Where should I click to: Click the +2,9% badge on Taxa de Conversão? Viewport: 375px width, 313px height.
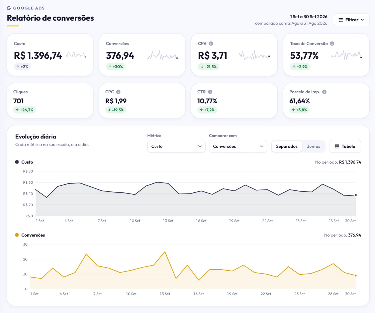[300, 67]
